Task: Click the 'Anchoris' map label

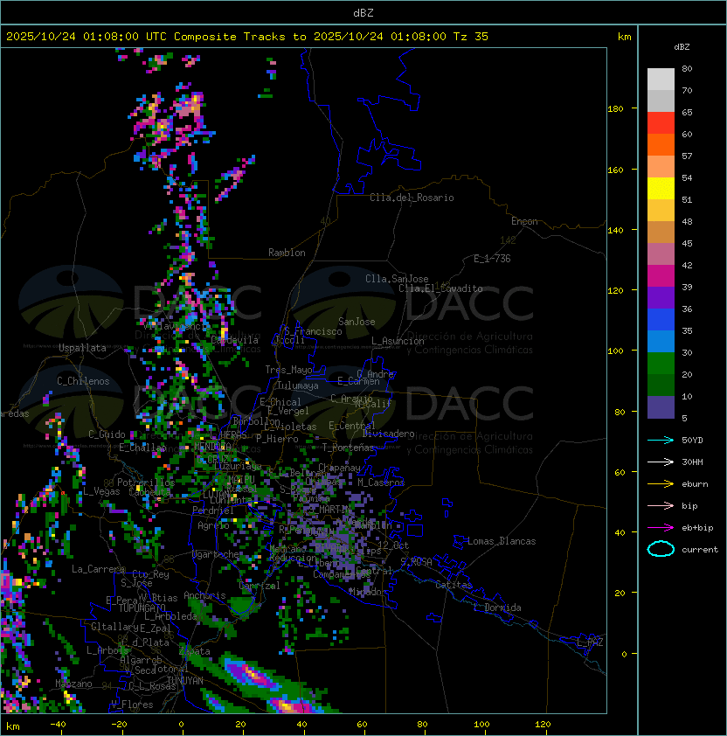Action: point(204,595)
